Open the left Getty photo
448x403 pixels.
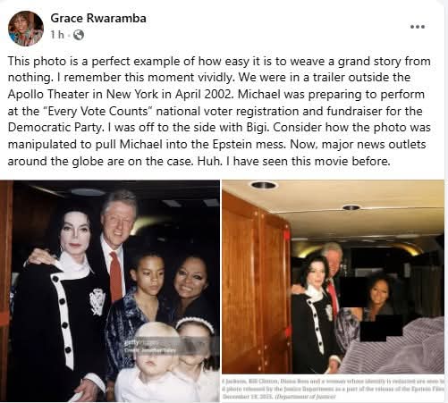tap(110, 291)
